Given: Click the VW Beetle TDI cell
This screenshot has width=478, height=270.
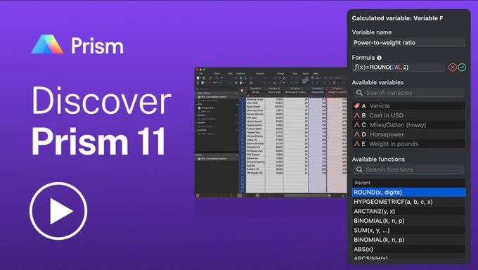Looking at the screenshot, I should (x=255, y=173).
